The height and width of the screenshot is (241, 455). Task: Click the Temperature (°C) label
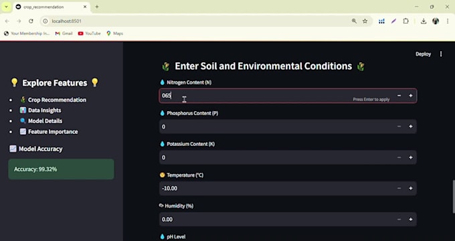(181, 175)
